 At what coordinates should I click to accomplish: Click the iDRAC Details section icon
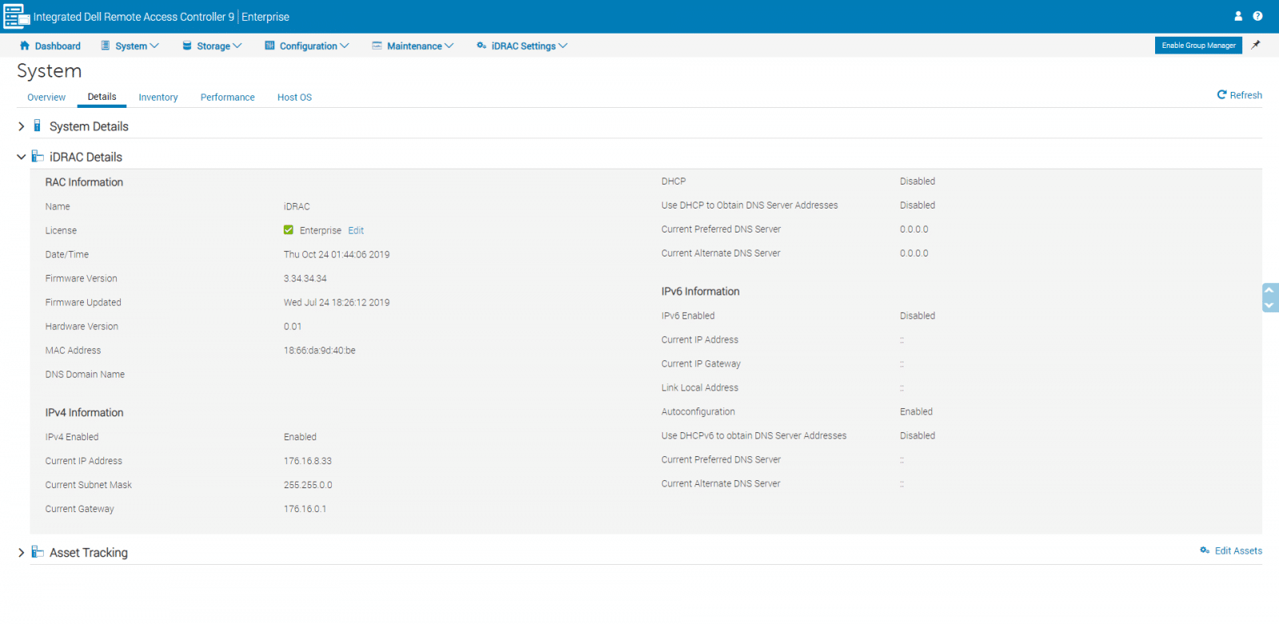[38, 156]
